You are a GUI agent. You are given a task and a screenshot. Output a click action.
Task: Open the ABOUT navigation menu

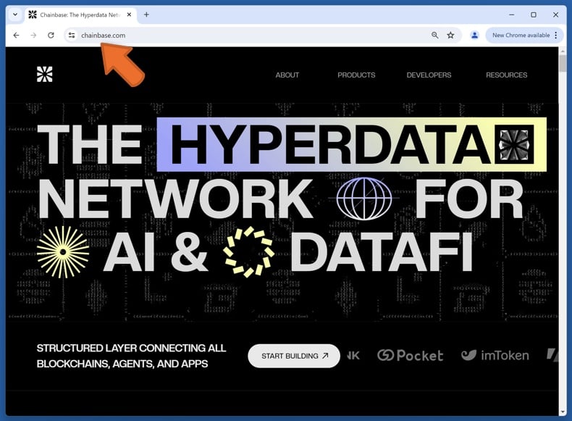(x=287, y=75)
